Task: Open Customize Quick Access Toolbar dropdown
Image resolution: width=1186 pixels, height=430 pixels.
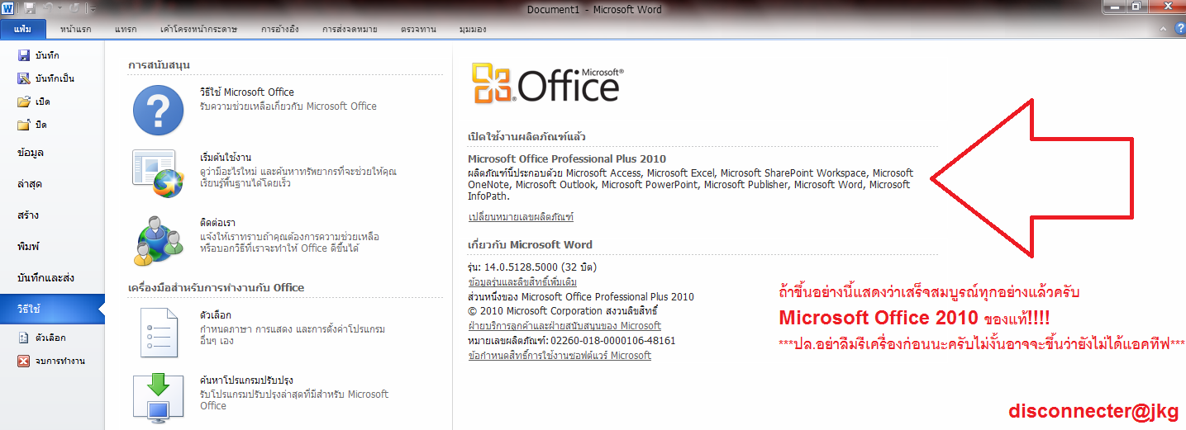Action: point(93,9)
